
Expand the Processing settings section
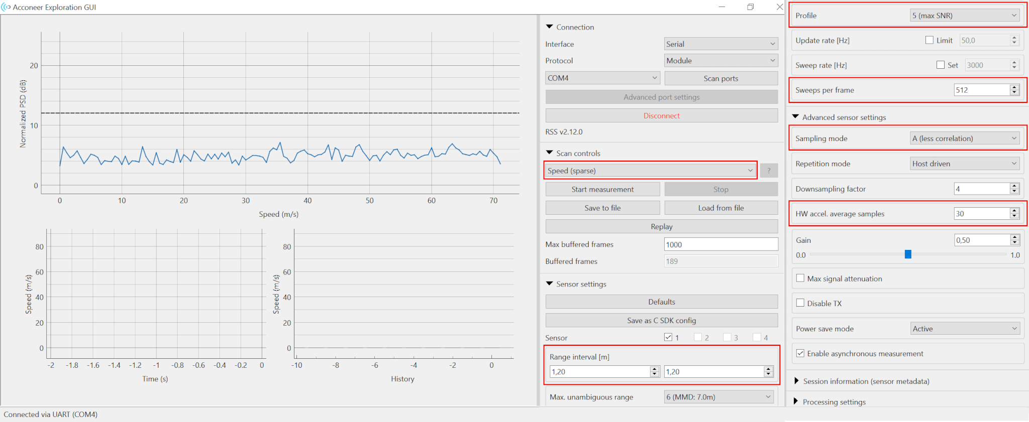tap(796, 401)
